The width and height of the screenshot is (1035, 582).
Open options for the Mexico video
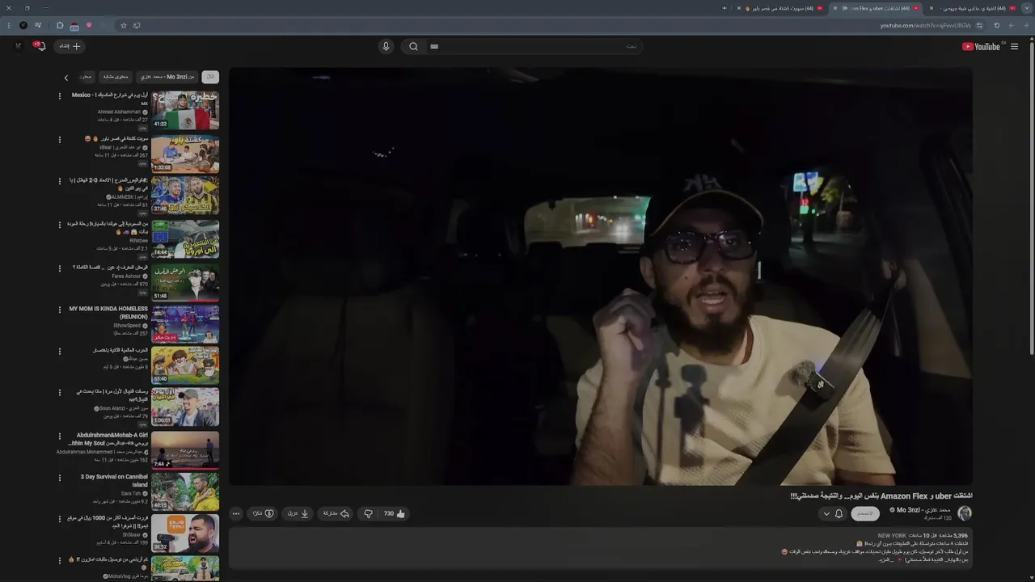[59, 95]
